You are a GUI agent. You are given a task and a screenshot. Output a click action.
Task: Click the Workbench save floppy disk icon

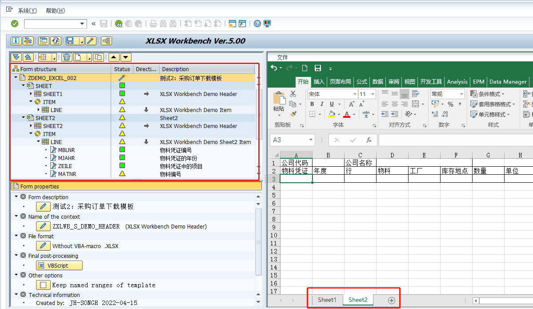pos(70,41)
